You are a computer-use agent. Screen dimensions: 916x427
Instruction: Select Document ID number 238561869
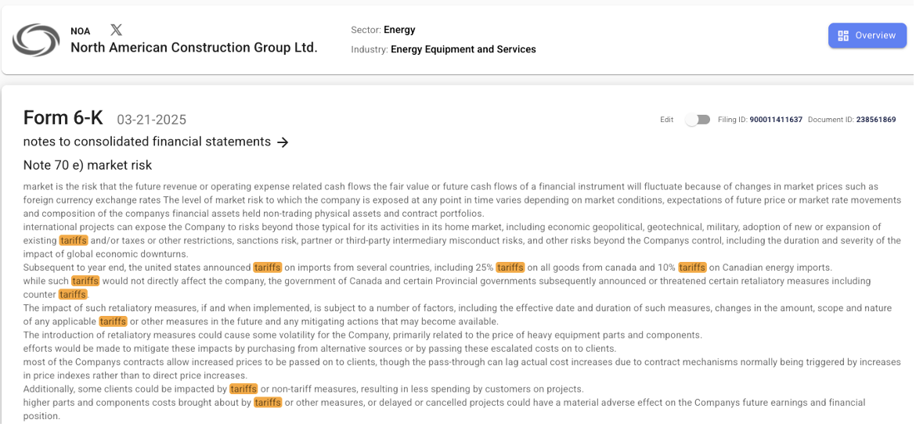point(875,120)
